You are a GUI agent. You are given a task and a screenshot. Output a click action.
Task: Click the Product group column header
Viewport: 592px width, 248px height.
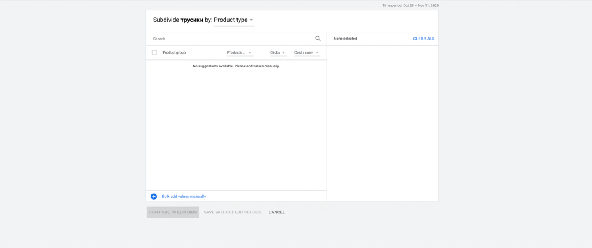point(174,52)
